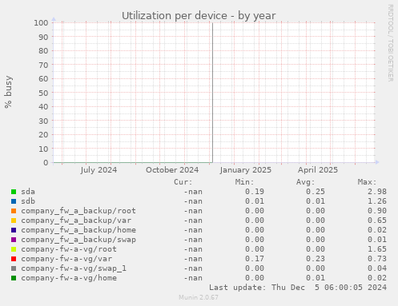Select the sdb legend label

[x=28, y=201]
